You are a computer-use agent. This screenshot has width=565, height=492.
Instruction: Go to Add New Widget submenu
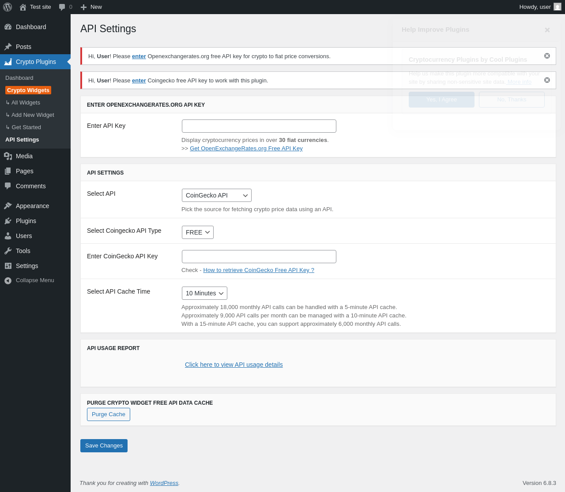(33, 115)
